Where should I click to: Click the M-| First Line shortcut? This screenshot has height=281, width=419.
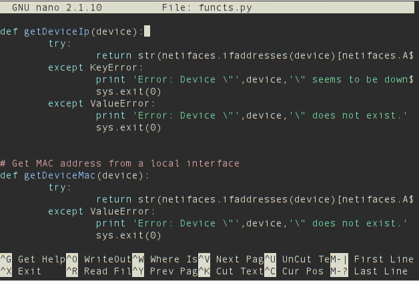click(x=372, y=259)
